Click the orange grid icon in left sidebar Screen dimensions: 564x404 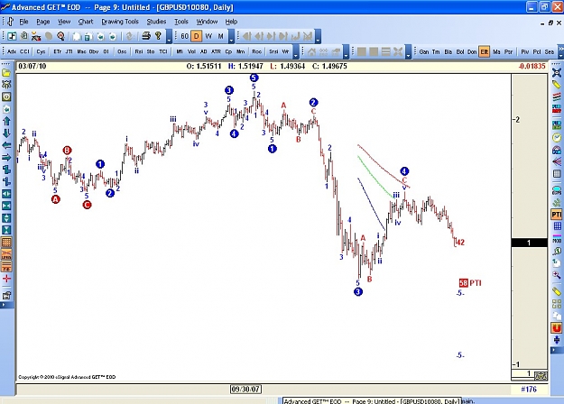[6, 243]
